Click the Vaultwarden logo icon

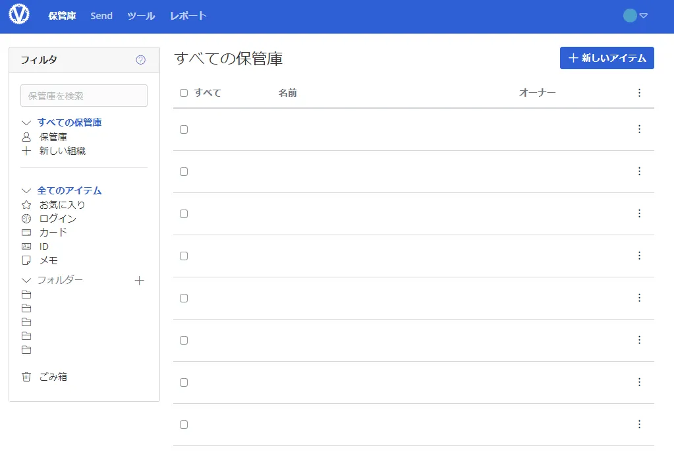coord(19,15)
